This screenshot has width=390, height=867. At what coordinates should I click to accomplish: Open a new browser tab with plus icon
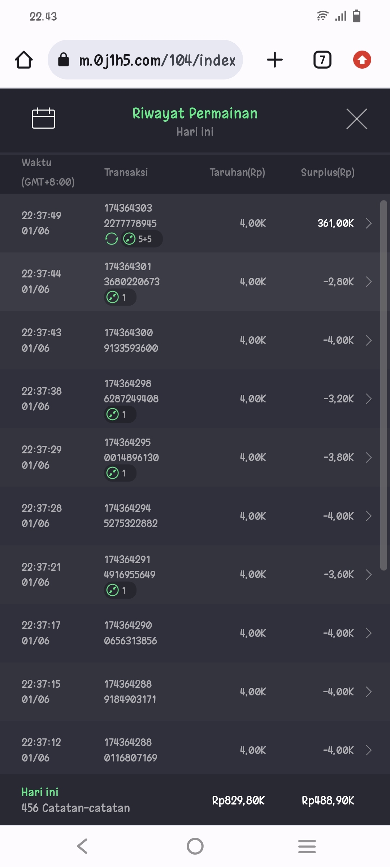pyautogui.click(x=274, y=60)
